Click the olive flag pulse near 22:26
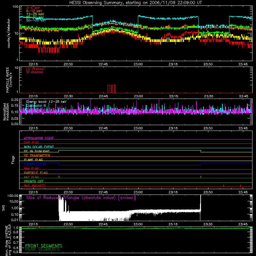The height and width of the screenshot is (256, 256). [59, 177]
